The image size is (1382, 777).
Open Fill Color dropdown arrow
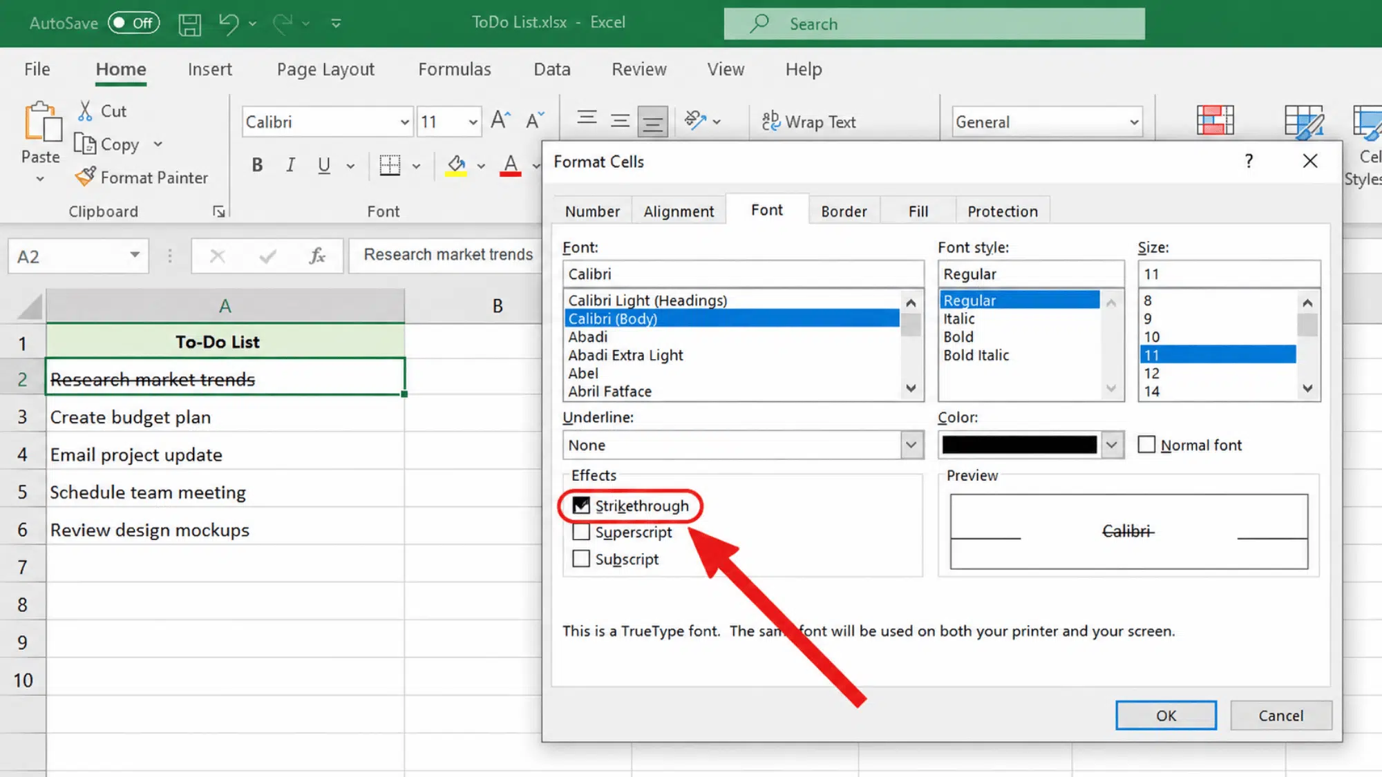(x=481, y=166)
